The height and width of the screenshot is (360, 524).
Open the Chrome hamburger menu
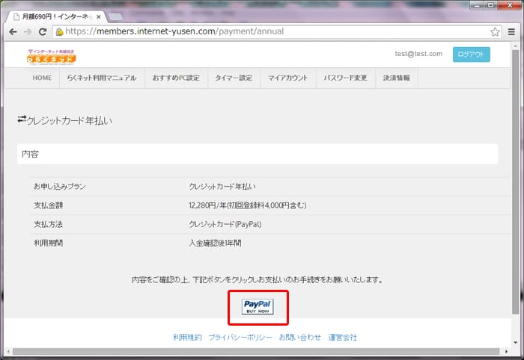coord(511,32)
